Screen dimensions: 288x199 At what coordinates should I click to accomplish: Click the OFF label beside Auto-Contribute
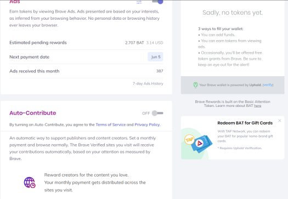[x=146, y=113]
